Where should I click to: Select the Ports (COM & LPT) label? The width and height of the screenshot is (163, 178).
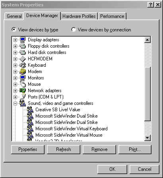click(x=46, y=97)
